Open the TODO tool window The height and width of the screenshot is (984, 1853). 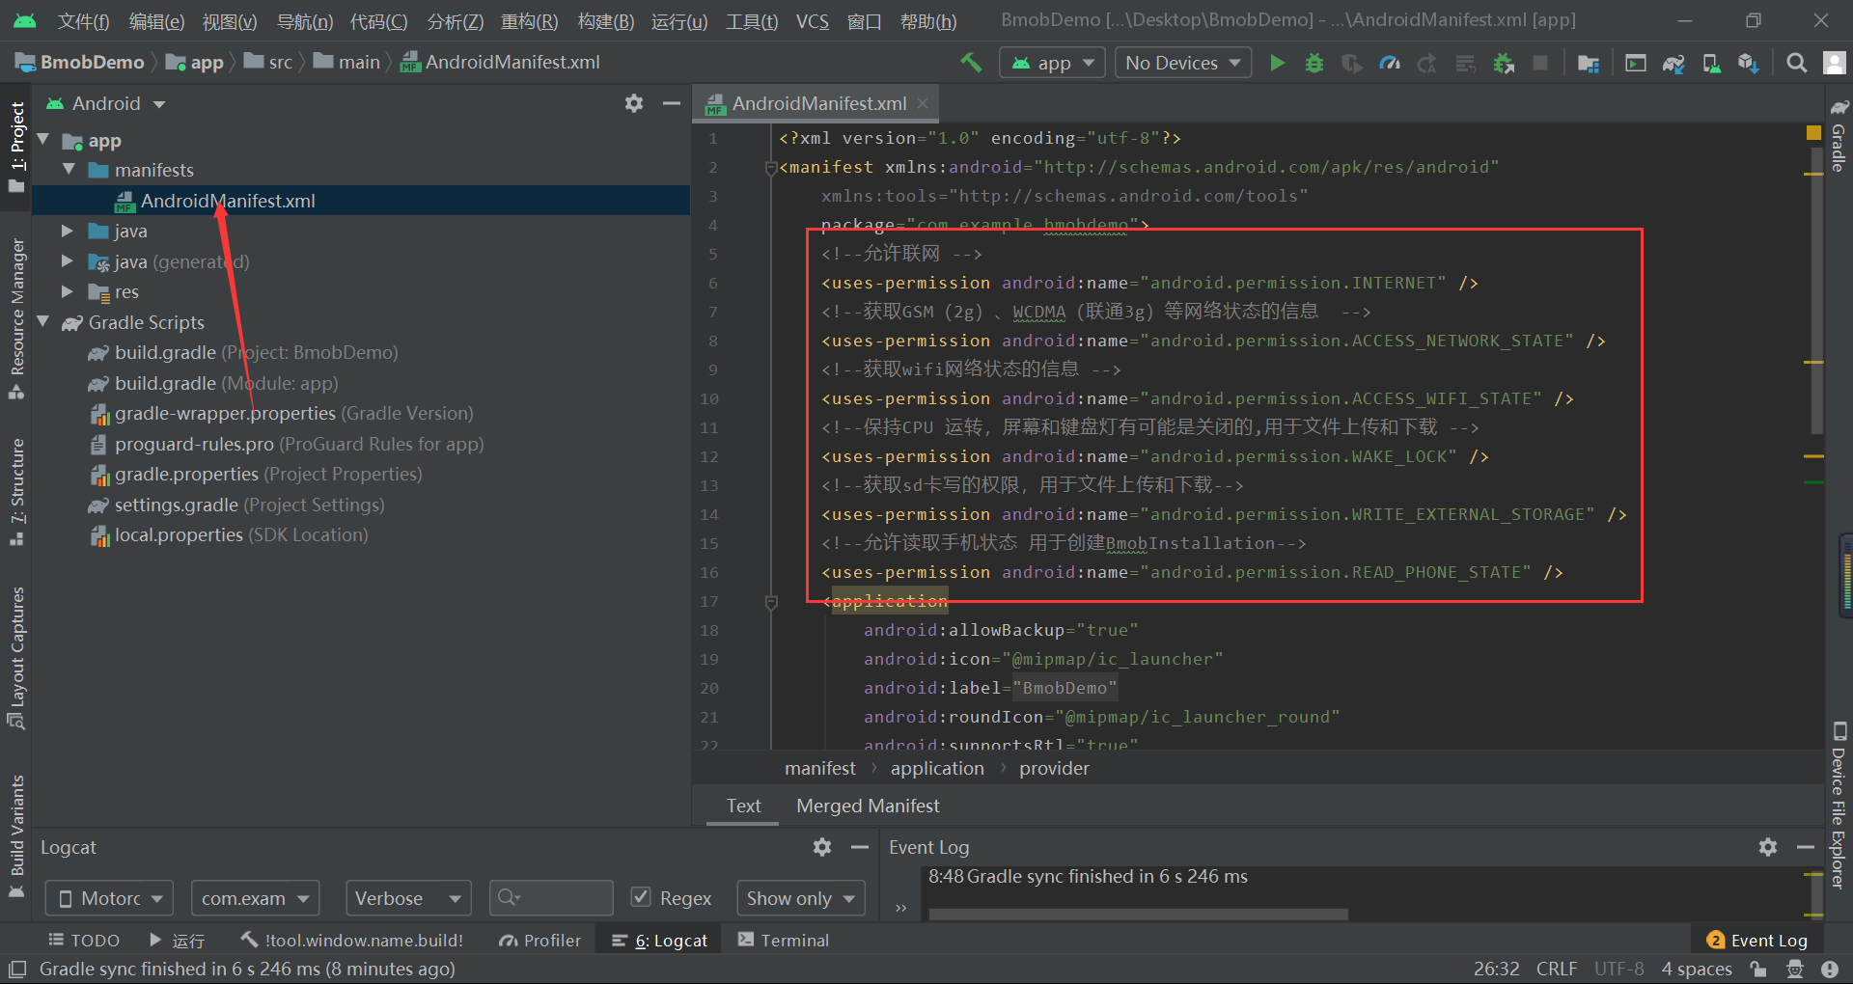[x=84, y=940]
